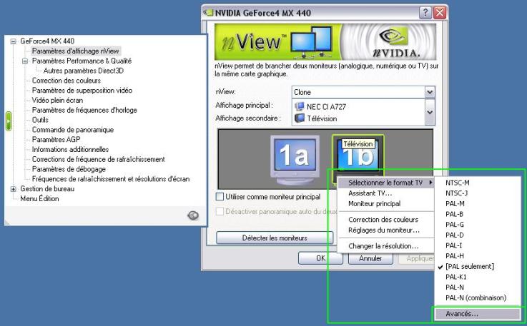The width and height of the screenshot is (527, 326).
Task: Click the help question mark button
Action: [x=424, y=12]
